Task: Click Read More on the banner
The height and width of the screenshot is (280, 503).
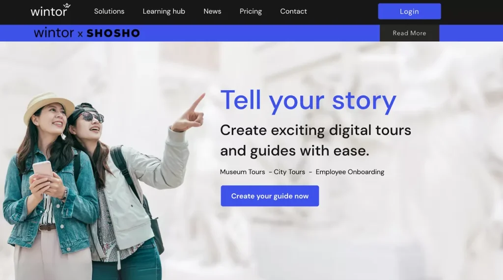Action: (409, 33)
